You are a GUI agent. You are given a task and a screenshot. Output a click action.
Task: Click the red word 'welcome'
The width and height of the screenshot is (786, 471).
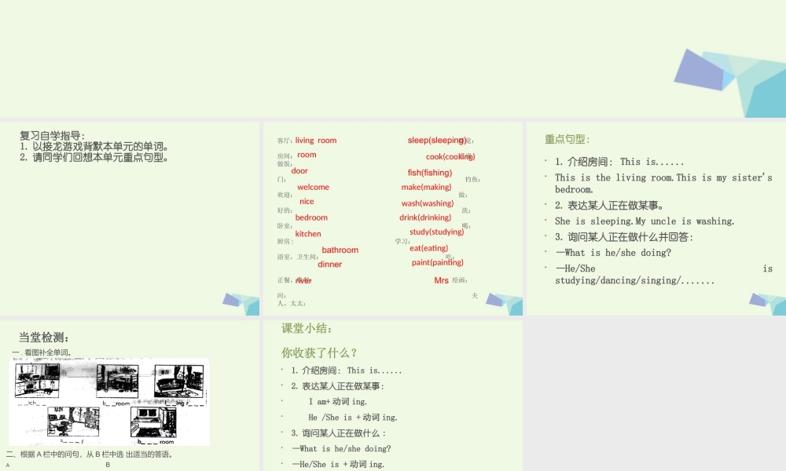click(x=314, y=187)
